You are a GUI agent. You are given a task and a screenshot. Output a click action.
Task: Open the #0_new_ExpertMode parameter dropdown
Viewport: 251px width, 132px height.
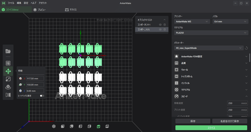point(209,48)
